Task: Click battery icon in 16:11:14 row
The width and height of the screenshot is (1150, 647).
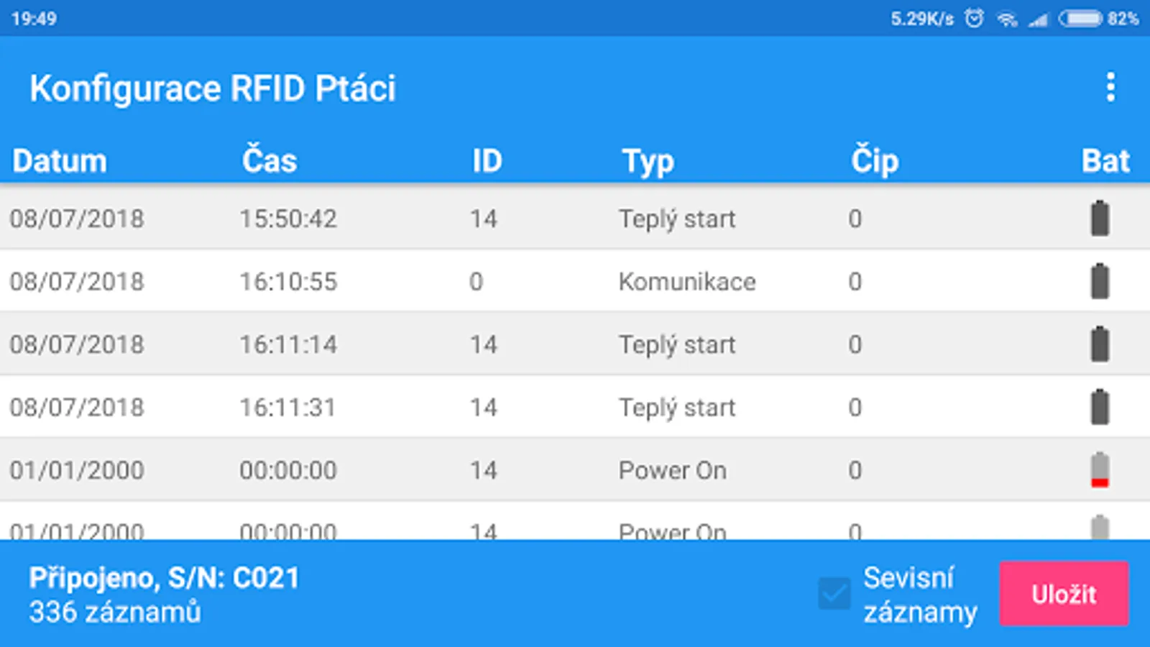Action: (x=1100, y=344)
